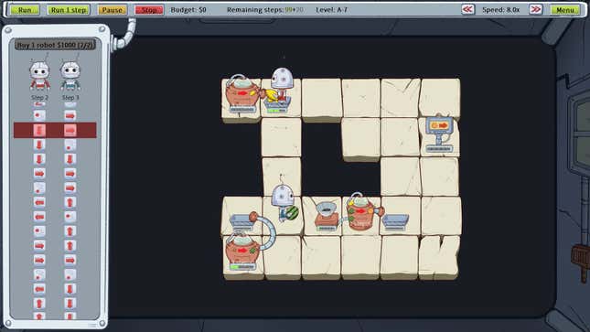Click the green Run button
The height and width of the screenshot is (332, 590).
25,10
